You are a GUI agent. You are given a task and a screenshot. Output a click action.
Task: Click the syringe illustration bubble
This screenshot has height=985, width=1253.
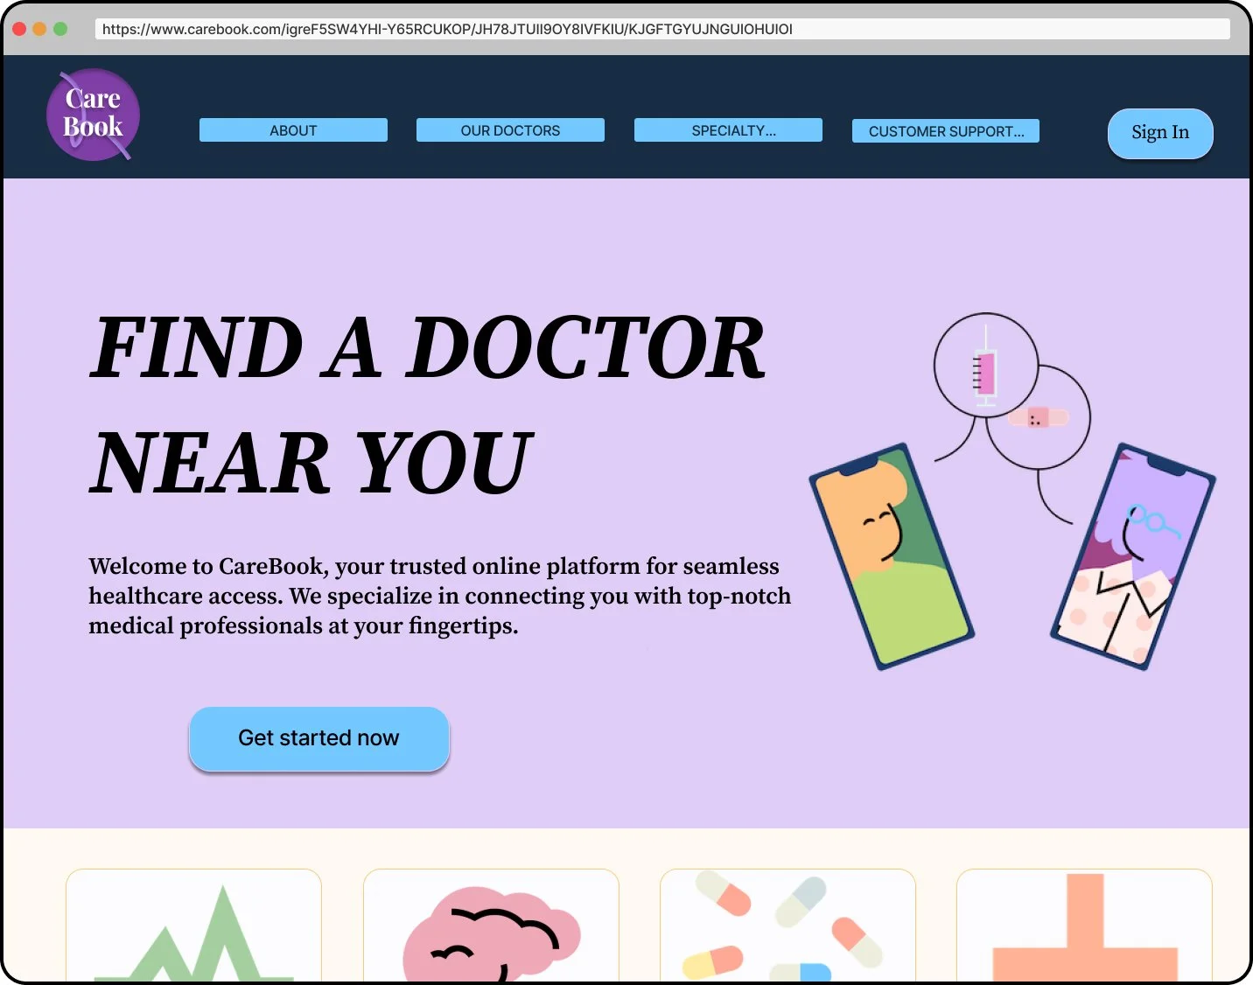[986, 365]
